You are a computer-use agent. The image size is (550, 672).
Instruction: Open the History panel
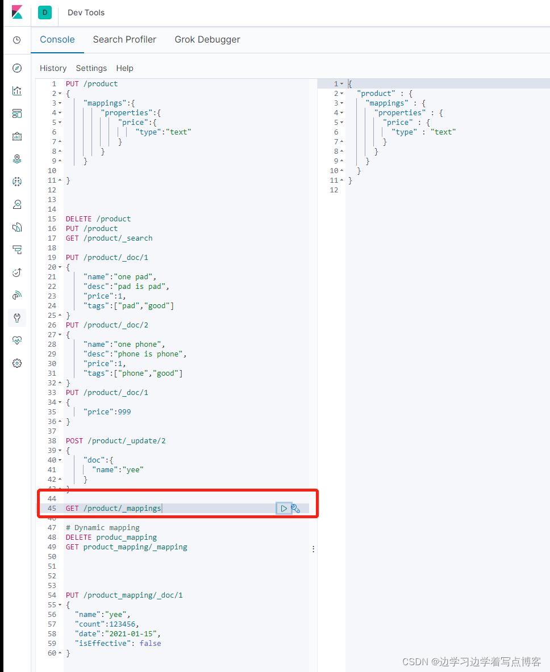click(x=53, y=68)
